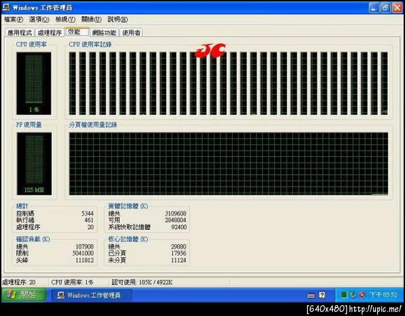Click nonpaged kernel memory value 11124

[x=179, y=260]
